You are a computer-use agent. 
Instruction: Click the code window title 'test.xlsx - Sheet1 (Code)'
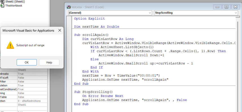[x=88, y=7]
